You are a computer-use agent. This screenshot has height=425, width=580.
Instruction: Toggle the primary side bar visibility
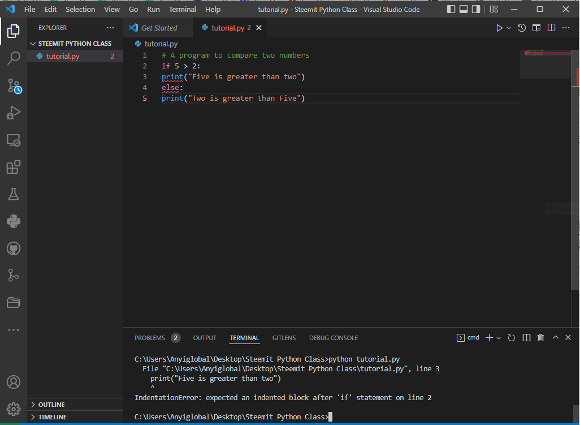[451, 9]
